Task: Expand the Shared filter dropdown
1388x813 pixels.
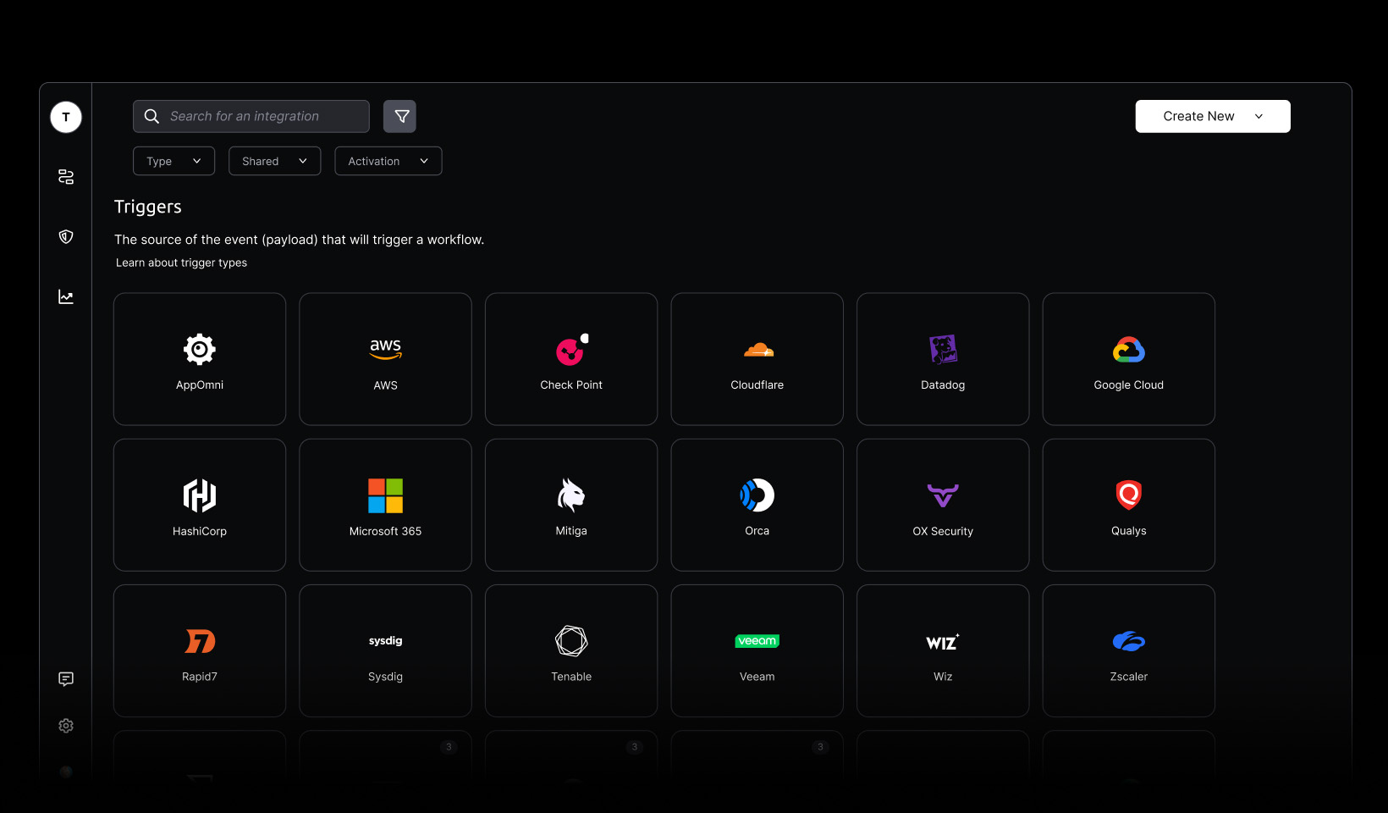Action: coord(274,161)
